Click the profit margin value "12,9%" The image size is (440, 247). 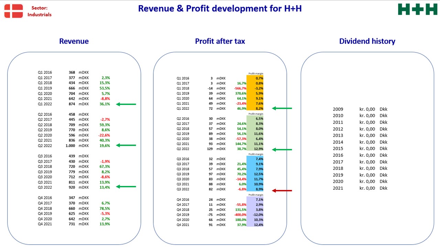tap(258, 149)
